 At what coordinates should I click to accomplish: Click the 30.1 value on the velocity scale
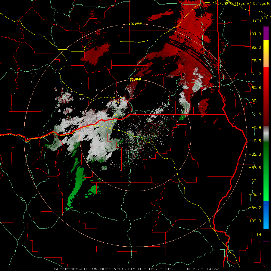coord(256,101)
